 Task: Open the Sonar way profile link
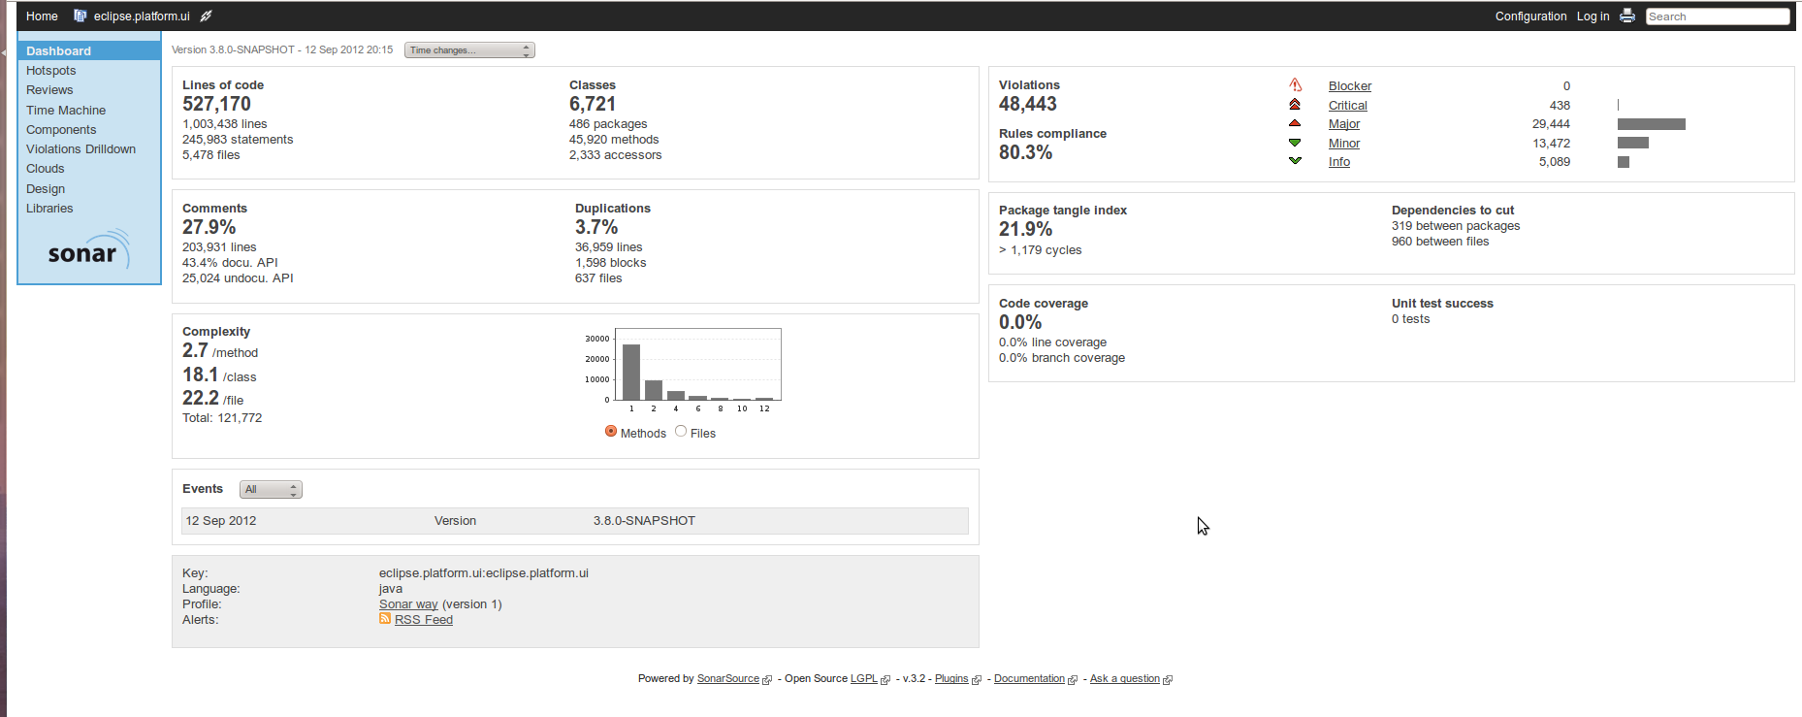click(408, 604)
